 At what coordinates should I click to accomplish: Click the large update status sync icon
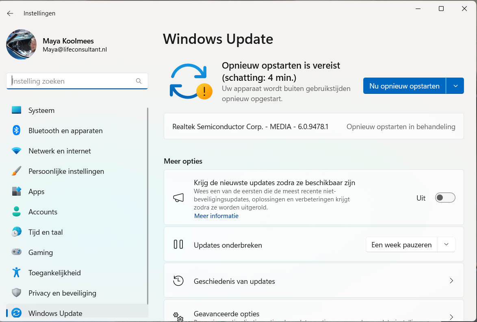click(191, 82)
